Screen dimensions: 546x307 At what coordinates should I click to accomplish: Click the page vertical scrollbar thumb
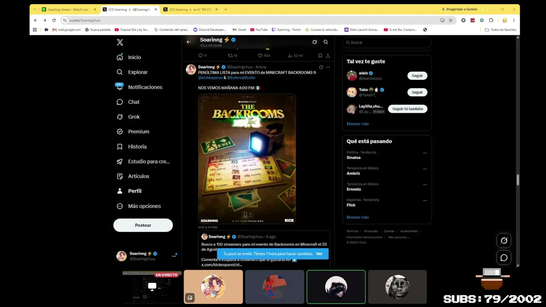(x=518, y=180)
